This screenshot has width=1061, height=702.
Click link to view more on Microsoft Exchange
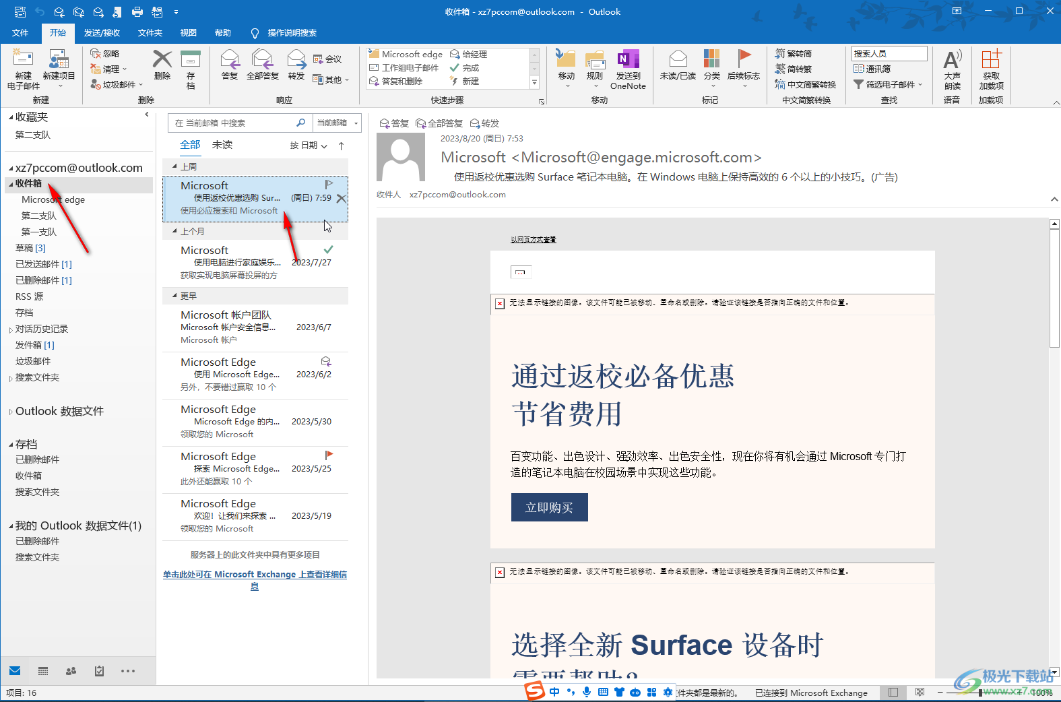click(x=255, y=580)
